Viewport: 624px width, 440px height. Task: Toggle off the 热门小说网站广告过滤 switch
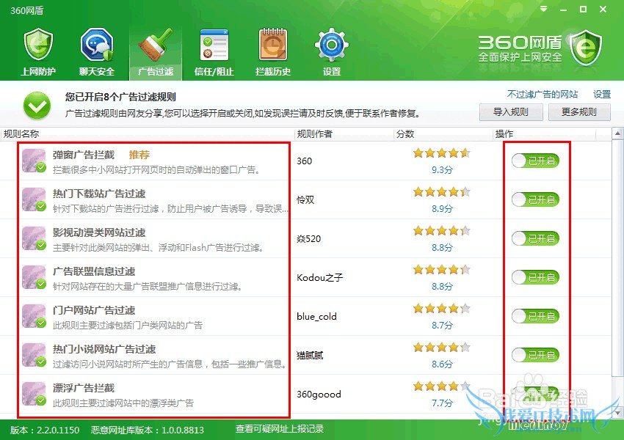[x=536, y=355]
